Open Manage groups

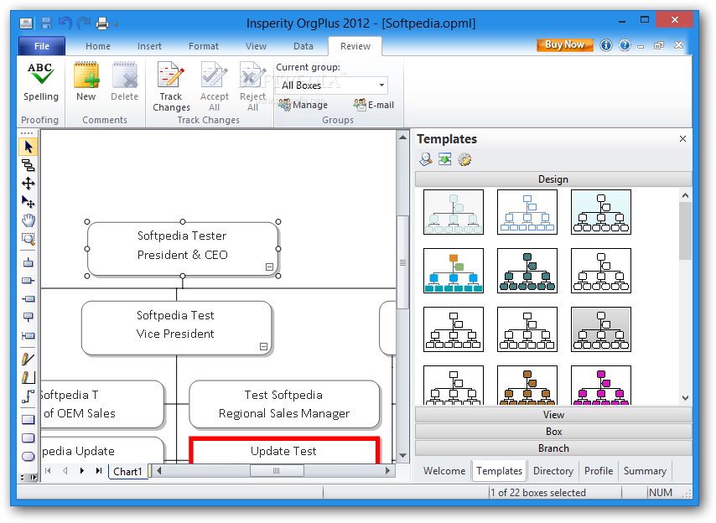pyautogui.click(x=304, y=105)
